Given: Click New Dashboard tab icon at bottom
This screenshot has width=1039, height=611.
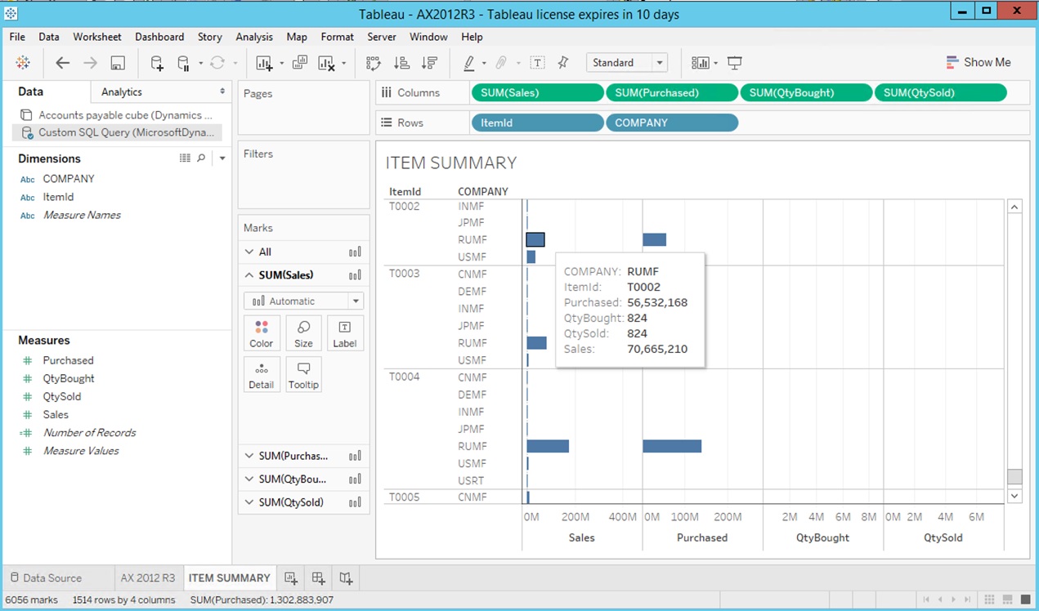Looking at the screenshot, I should pyautogui.click(x=319, y=578).
